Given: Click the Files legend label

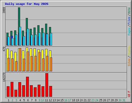Looking at the screenshot, I should pos(129,20).
